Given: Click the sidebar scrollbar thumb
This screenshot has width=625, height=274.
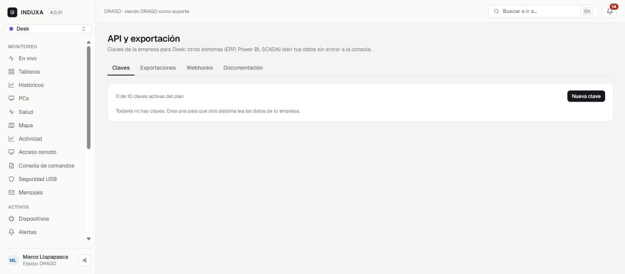Looking at the screenshot, I should coord(89,98).
